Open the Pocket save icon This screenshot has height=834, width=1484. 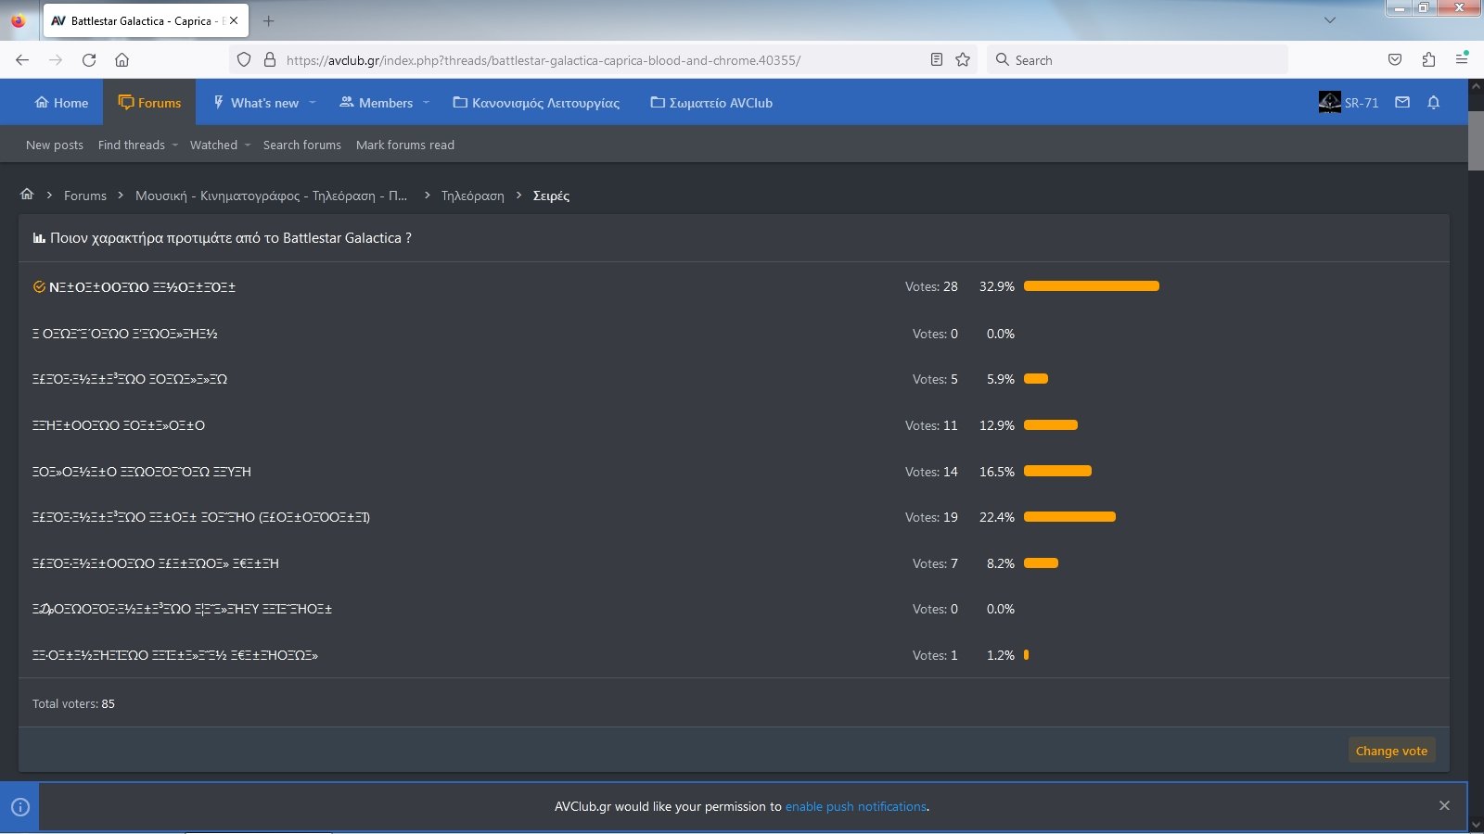click(1395, 60)
